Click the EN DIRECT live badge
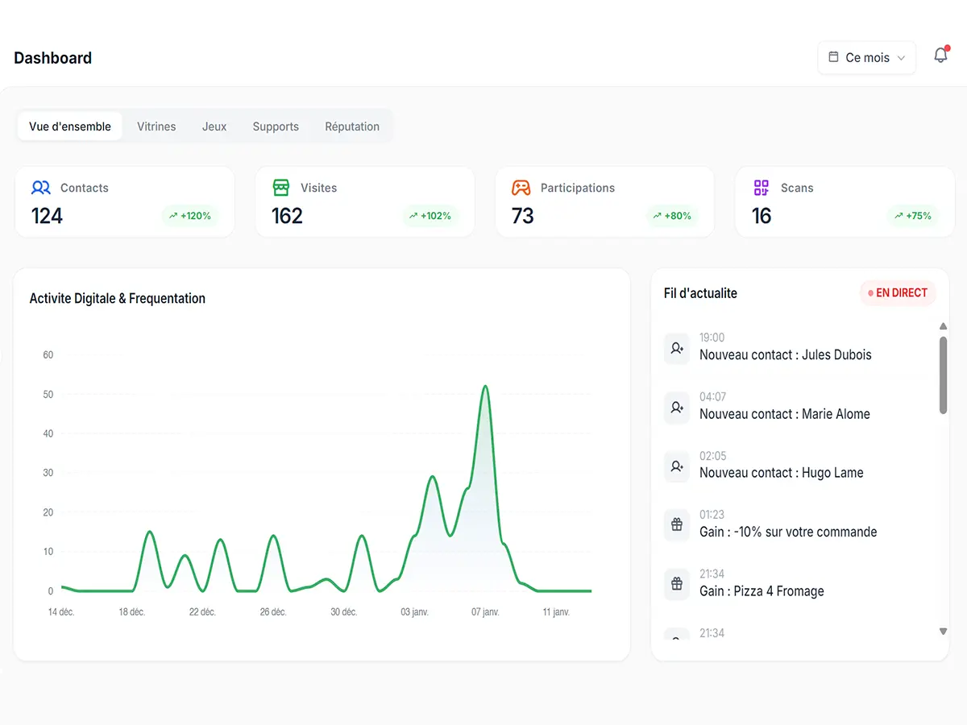Image resolution: width=967 pixels, height=725 pixels. (897, 293)
